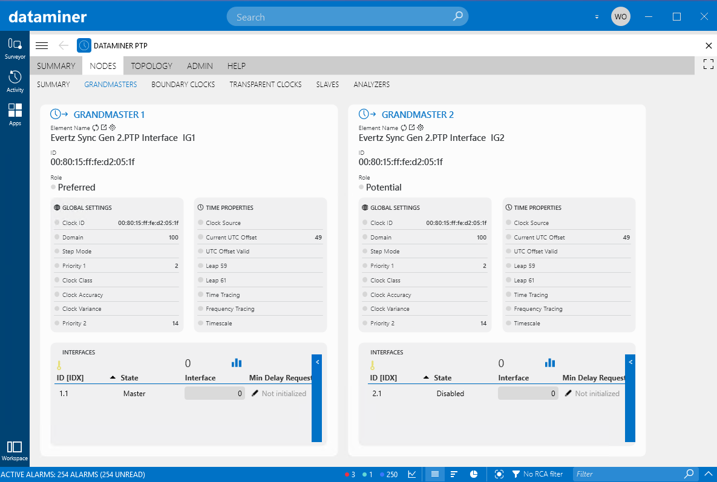The image size is (717, 482).
Task: Click the magnifier icon in the Search box
Action: (x=457, y=16)
